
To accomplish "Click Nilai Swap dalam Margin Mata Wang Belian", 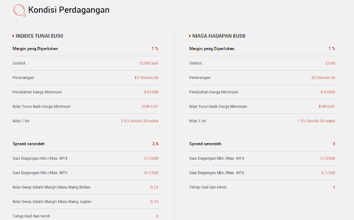I will point(51,187).
